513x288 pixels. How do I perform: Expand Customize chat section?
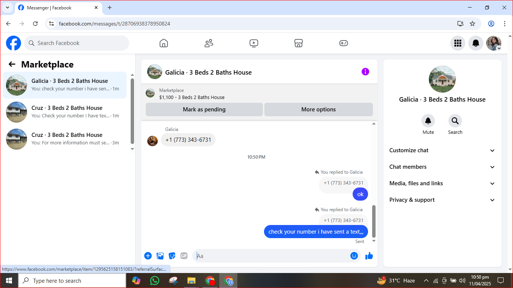point(442,150)
